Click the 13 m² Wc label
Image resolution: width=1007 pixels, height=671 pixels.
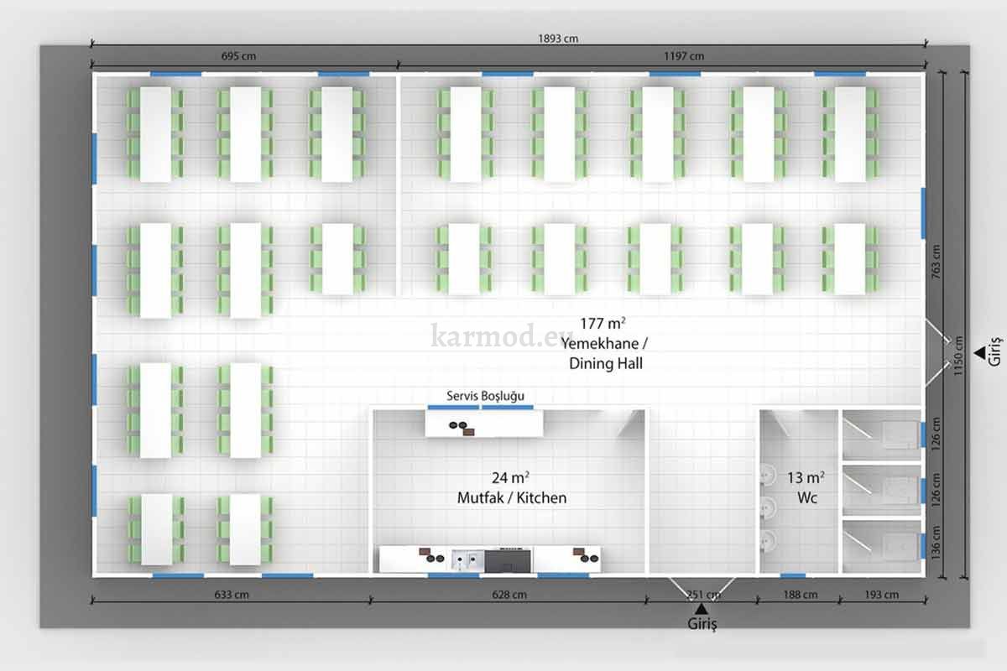(x=805, y=487)
